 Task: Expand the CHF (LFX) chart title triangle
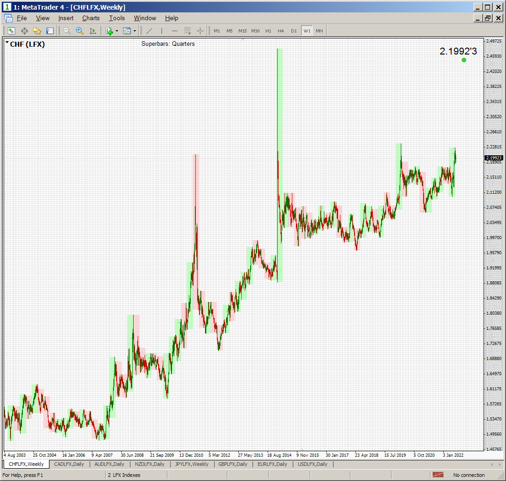[x=7, y=43]
